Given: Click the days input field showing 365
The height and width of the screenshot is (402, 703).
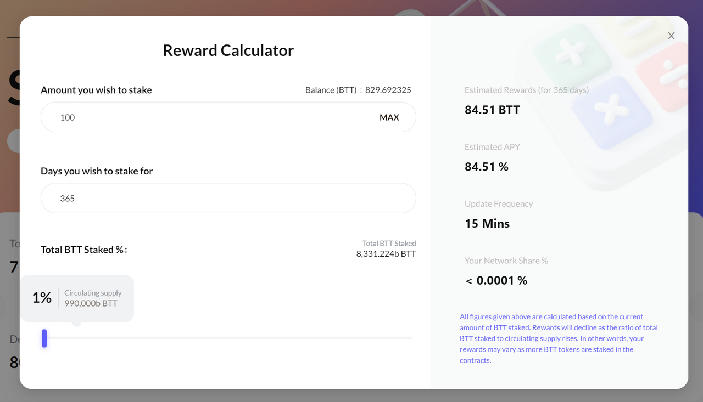Looking at the screenshot, I should click(165, 198).
